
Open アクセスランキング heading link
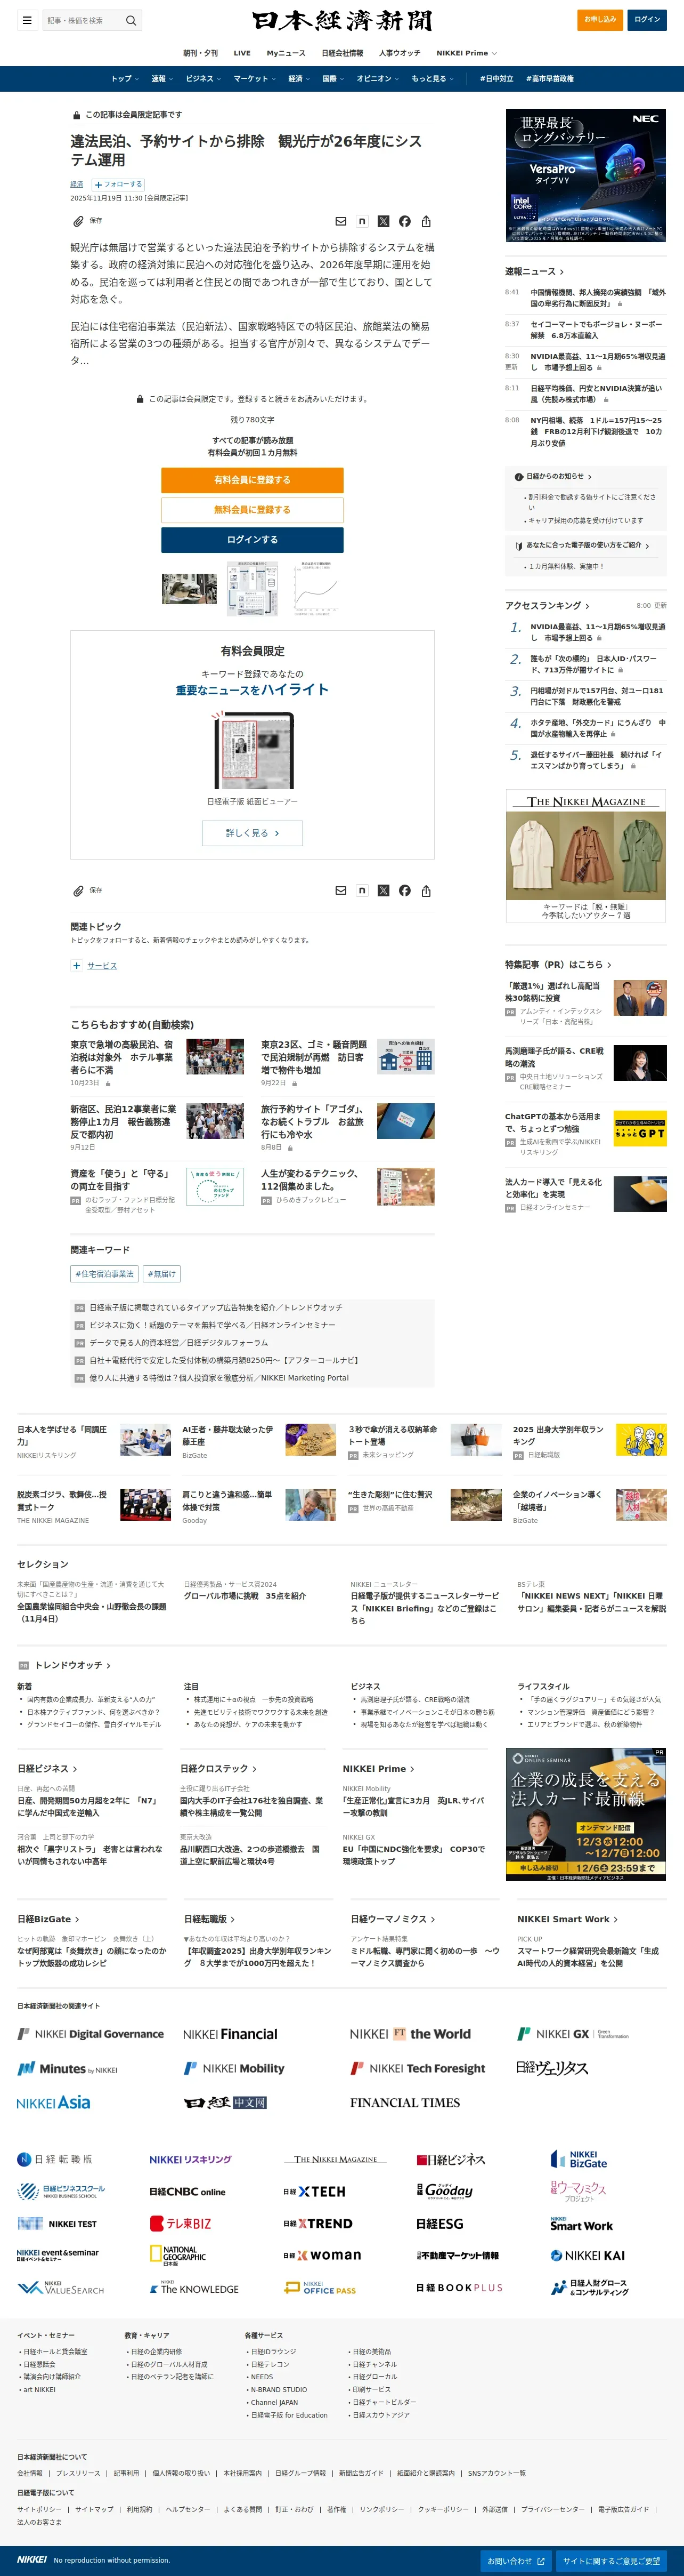pos(547,605)
